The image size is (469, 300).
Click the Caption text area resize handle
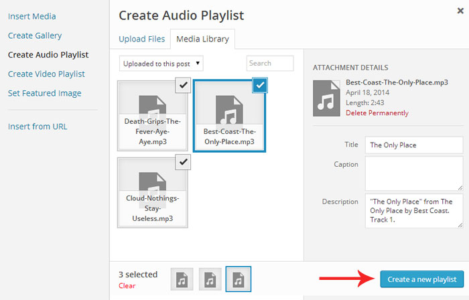coord(460,187)
